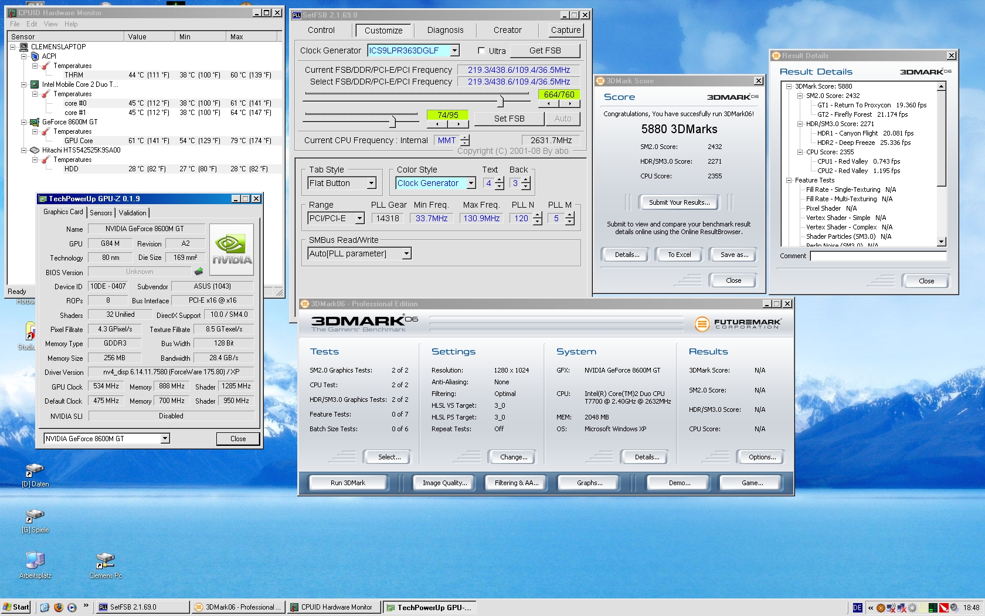
Task: Adjust the Text color stepper
Action: (x=500, y=183)
